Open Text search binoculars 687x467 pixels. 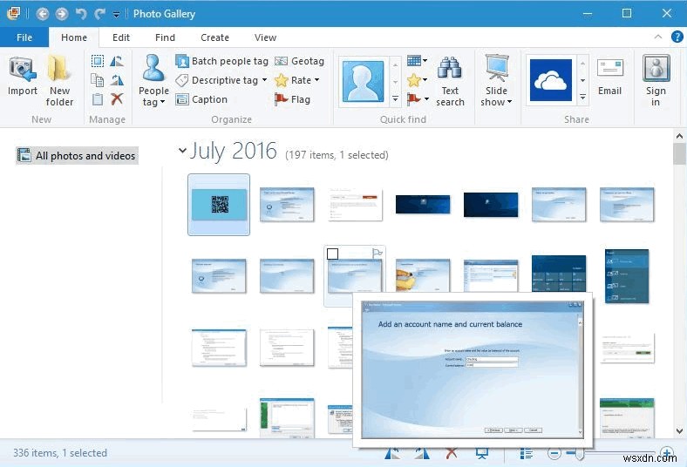point(450,81)
